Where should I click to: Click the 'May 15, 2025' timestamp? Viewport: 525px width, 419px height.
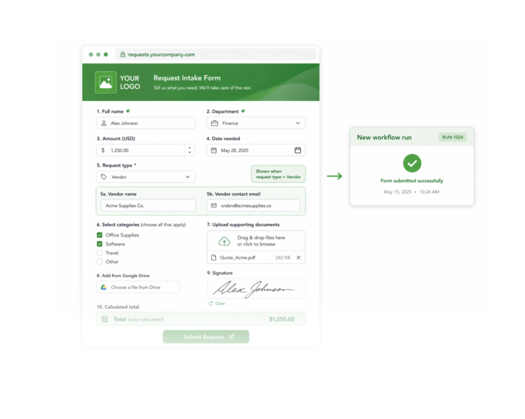point(397,192)
